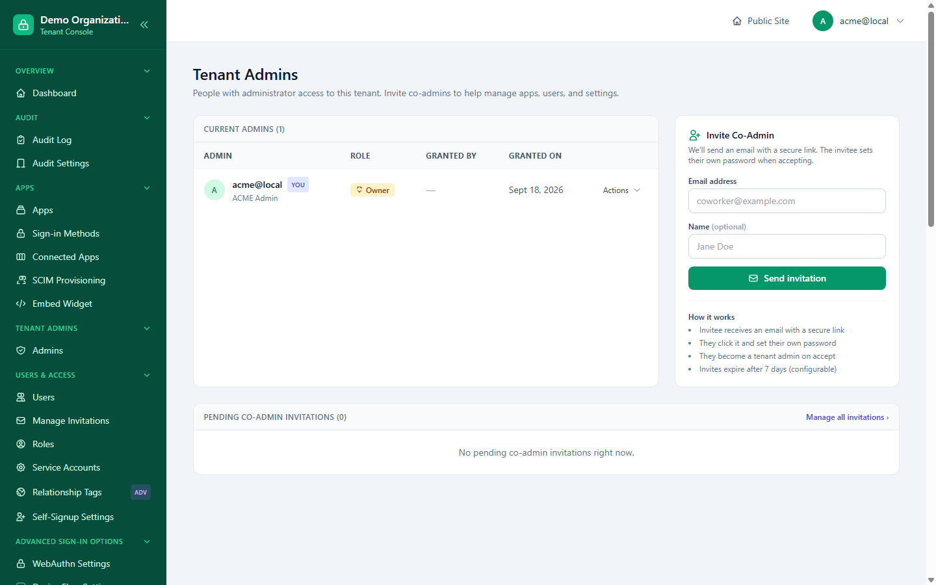This screenshot has height=585, width=936.
Task: Click the Self-Signup Settings user-plus icon
Action: click(21, 517)
